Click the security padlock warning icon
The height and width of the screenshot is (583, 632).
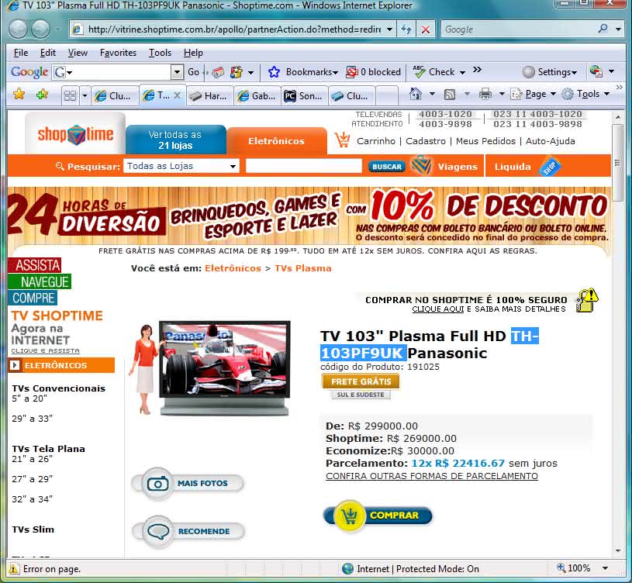(x=587, y=300)
